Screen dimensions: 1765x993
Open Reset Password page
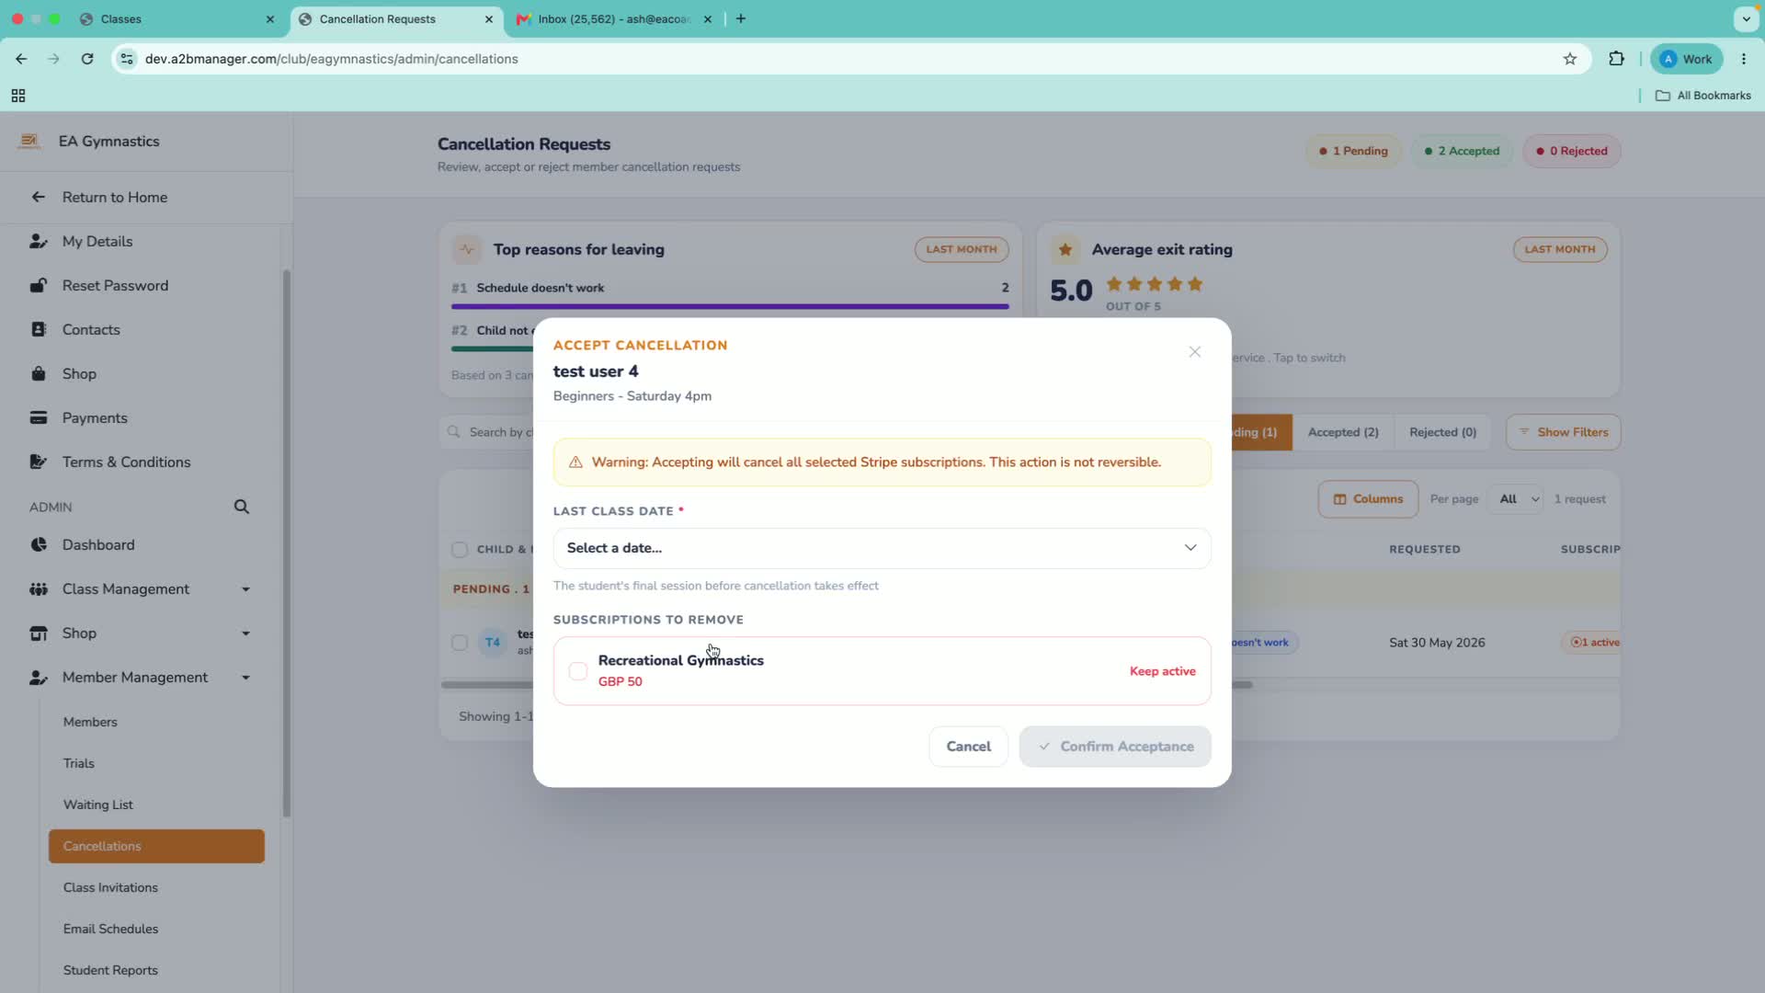click(x=115, y=285)
